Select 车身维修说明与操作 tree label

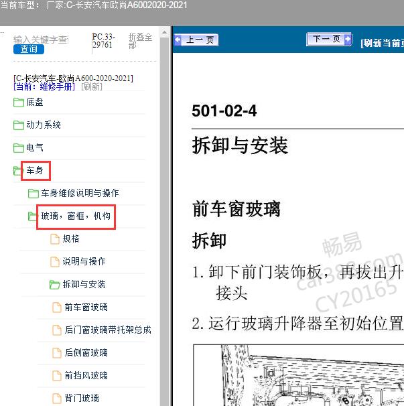coord(80,193)
